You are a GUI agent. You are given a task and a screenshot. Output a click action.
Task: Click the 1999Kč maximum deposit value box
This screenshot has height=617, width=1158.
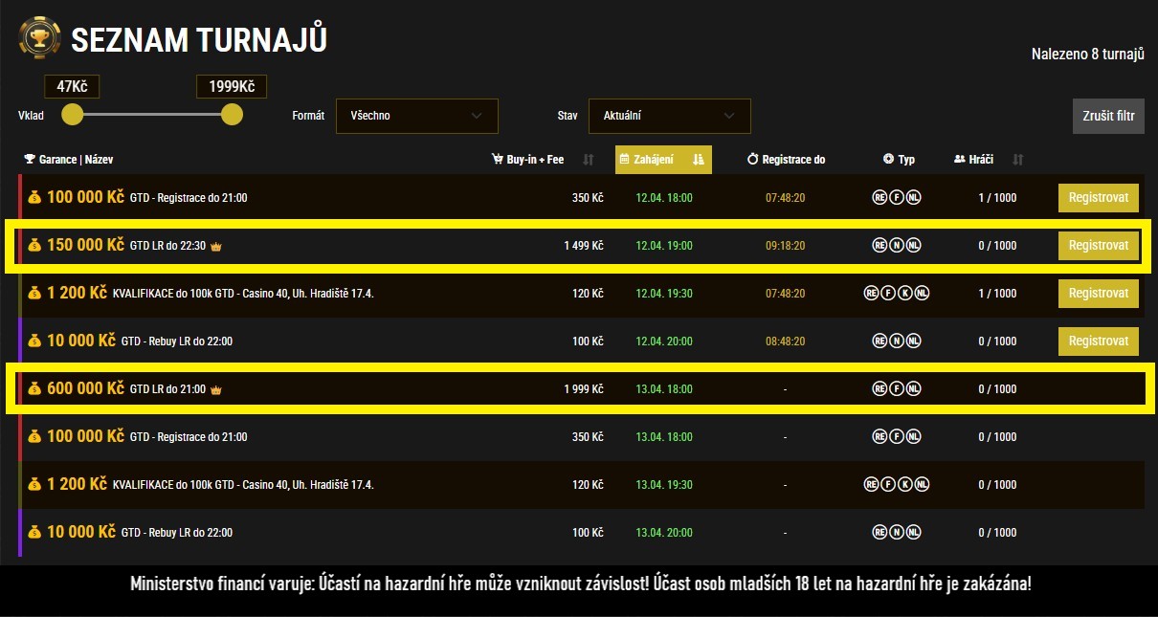(x=232, y=87)
